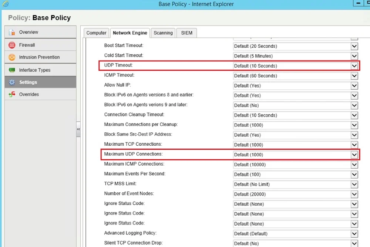370x247 pixels.
Task: Open the Overview section label
Action: coord(28,32)
